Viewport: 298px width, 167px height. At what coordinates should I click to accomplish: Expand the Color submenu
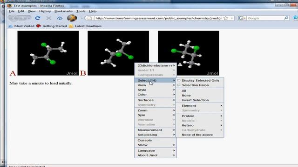tap(156, 95)
